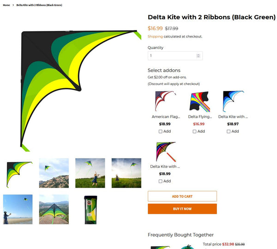The image size is (277, 249).
Task: Click the BUY IT NOW button
Action: pyautogui.click(x=182, y=209)
